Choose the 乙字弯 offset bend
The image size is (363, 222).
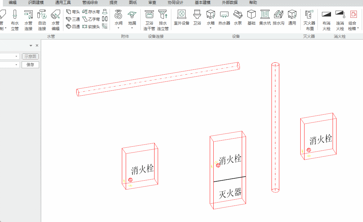coord(91,19)
